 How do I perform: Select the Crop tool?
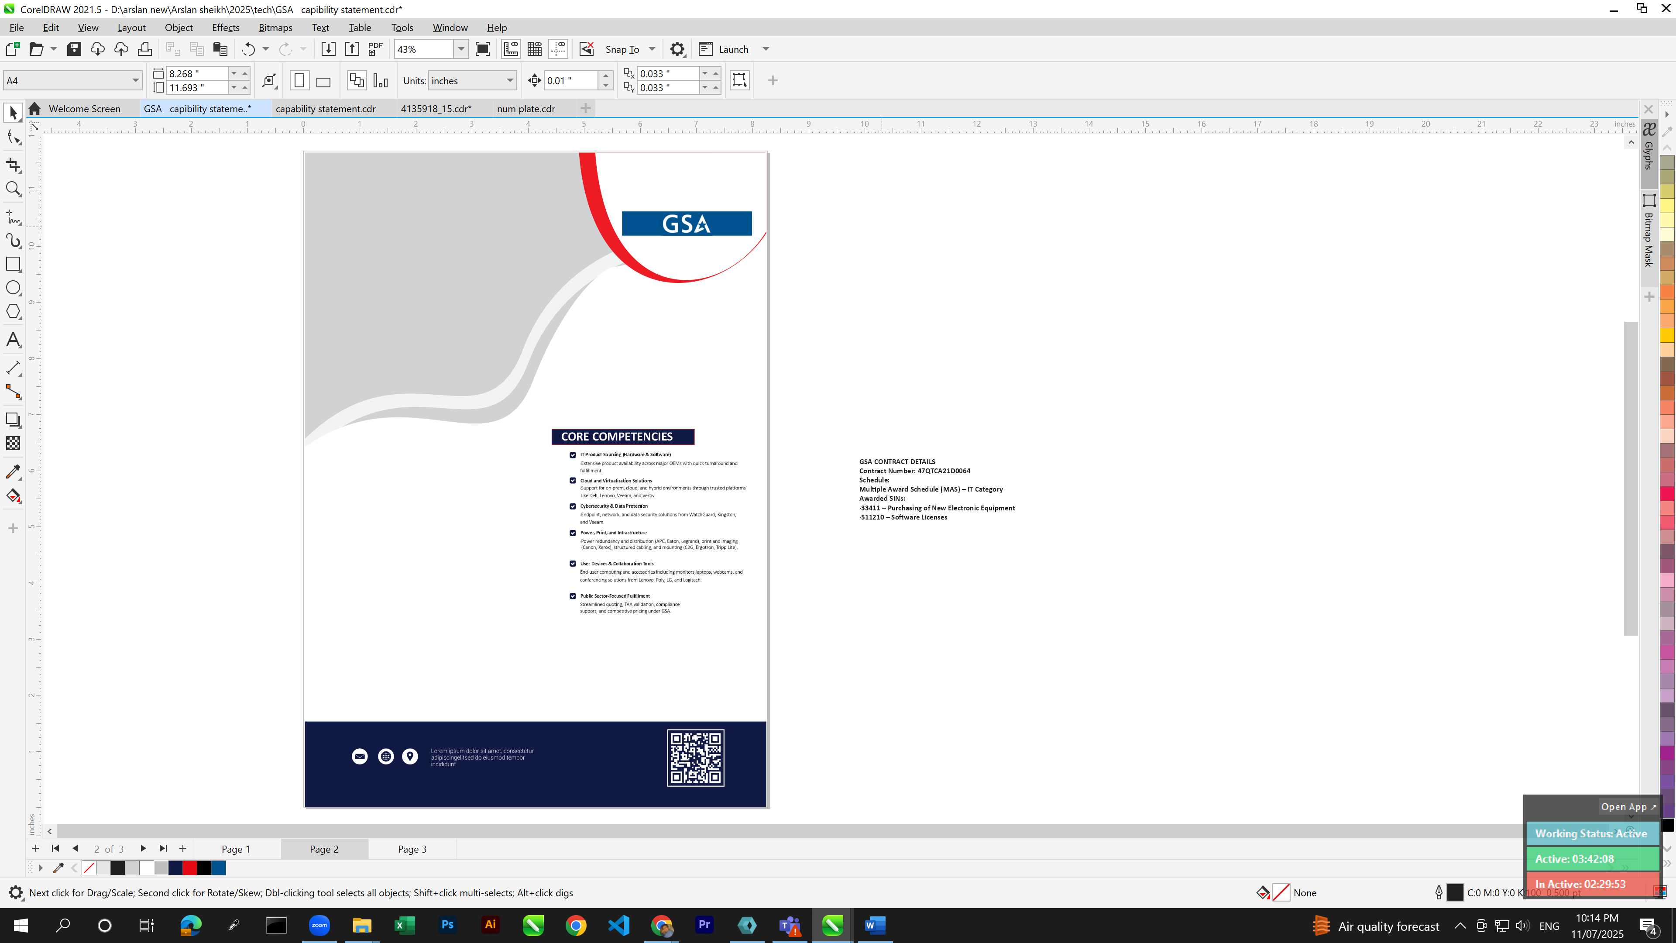click(x=13, y=165)
